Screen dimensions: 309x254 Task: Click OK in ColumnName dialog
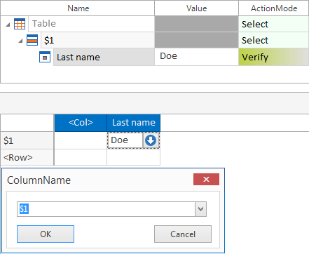click(x=46, y=234)
